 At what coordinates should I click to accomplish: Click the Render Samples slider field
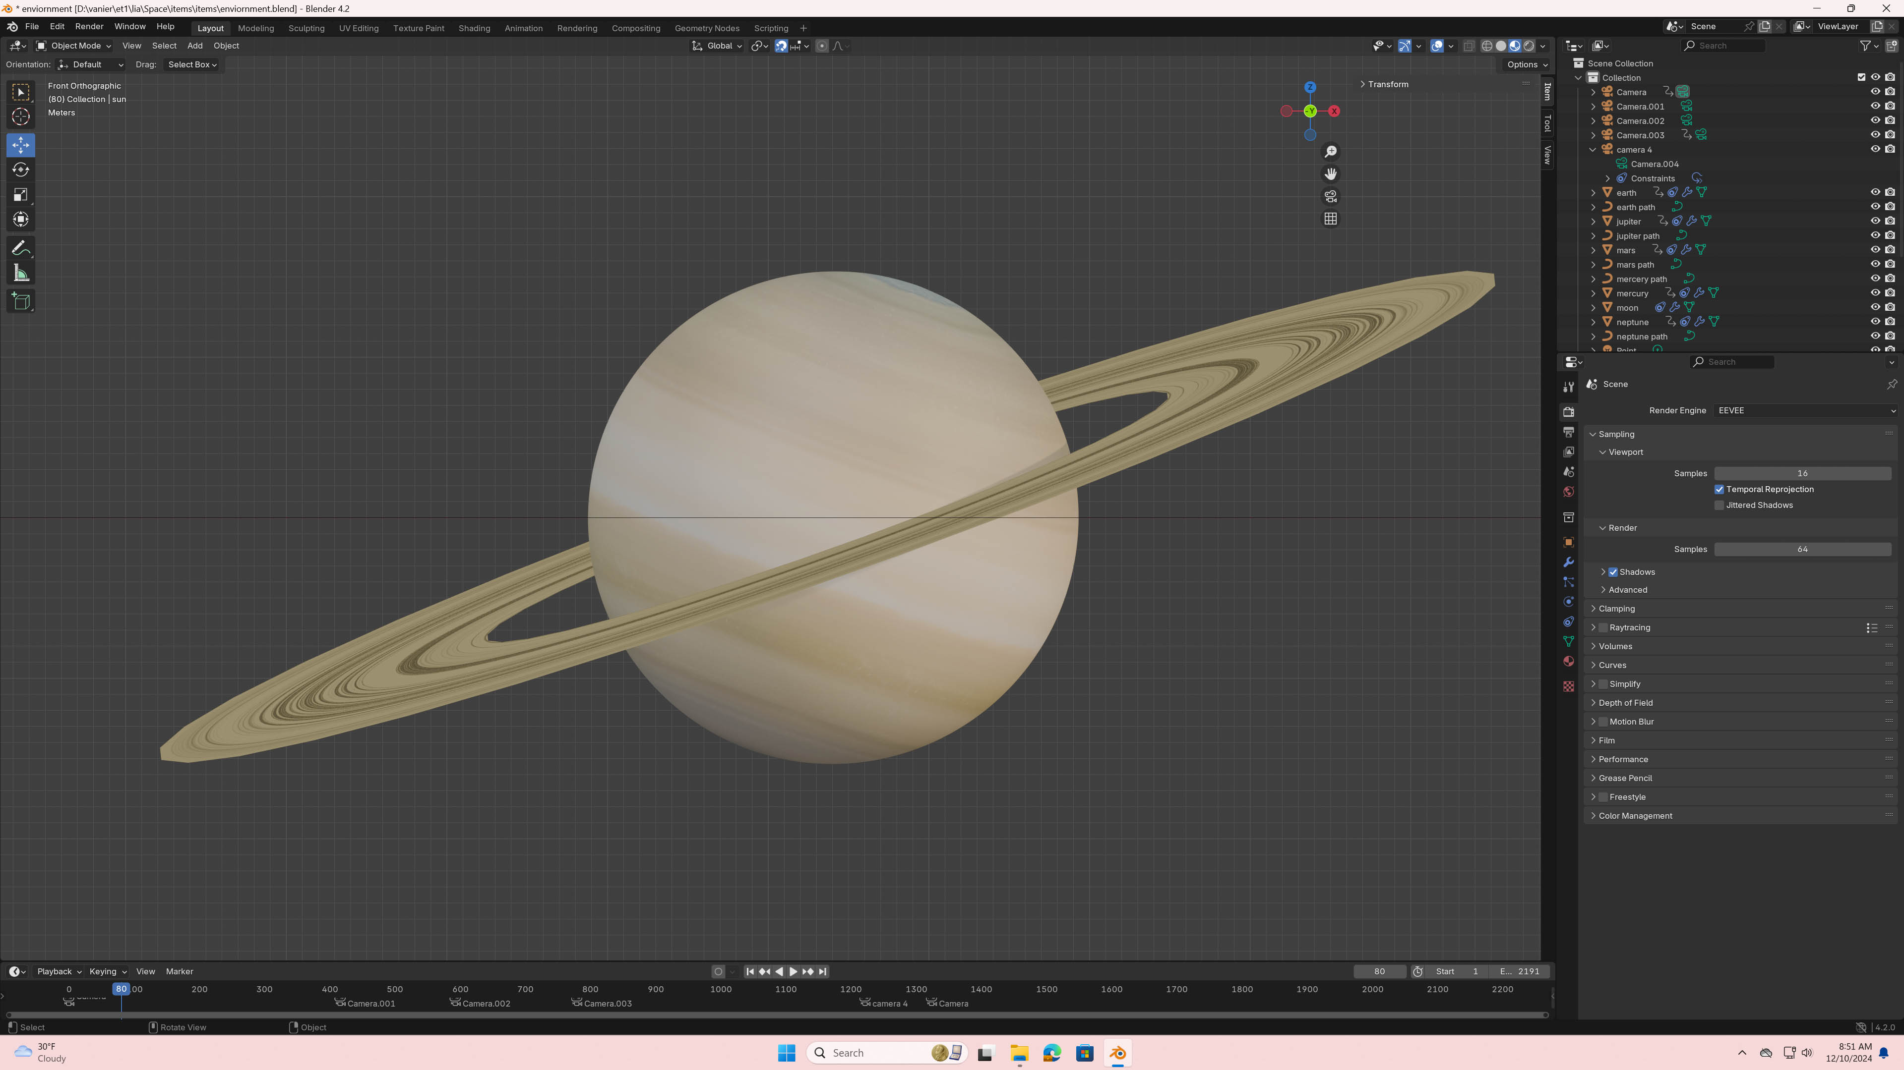click(x=1802, y=550)
